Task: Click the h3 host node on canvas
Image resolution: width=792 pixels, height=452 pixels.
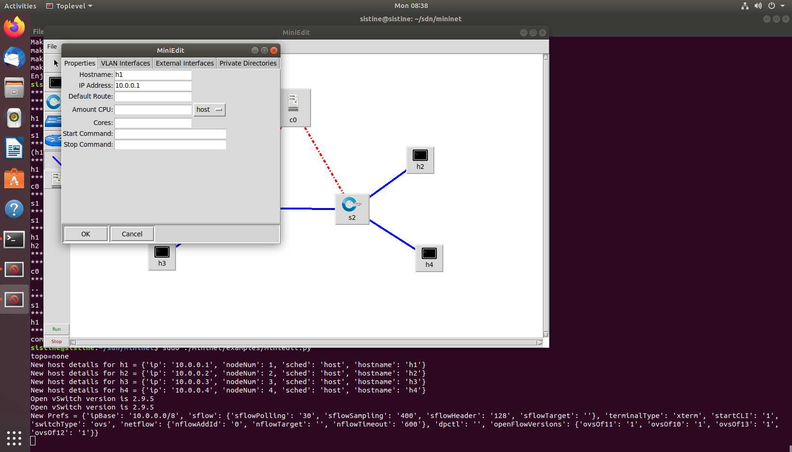Action: coord(162,257)
